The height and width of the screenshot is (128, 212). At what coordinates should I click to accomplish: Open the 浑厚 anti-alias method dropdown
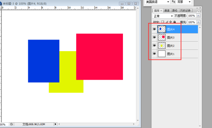click(x=184, y=2)
